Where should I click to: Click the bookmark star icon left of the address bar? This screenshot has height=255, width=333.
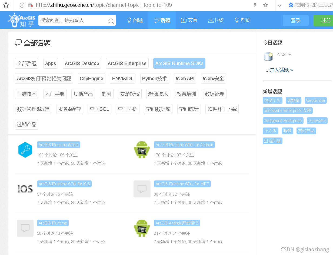(x=6, y=5)
